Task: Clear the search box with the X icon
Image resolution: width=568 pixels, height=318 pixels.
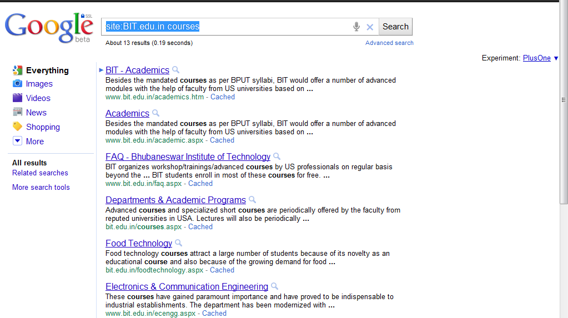Action: click(370, 27)
